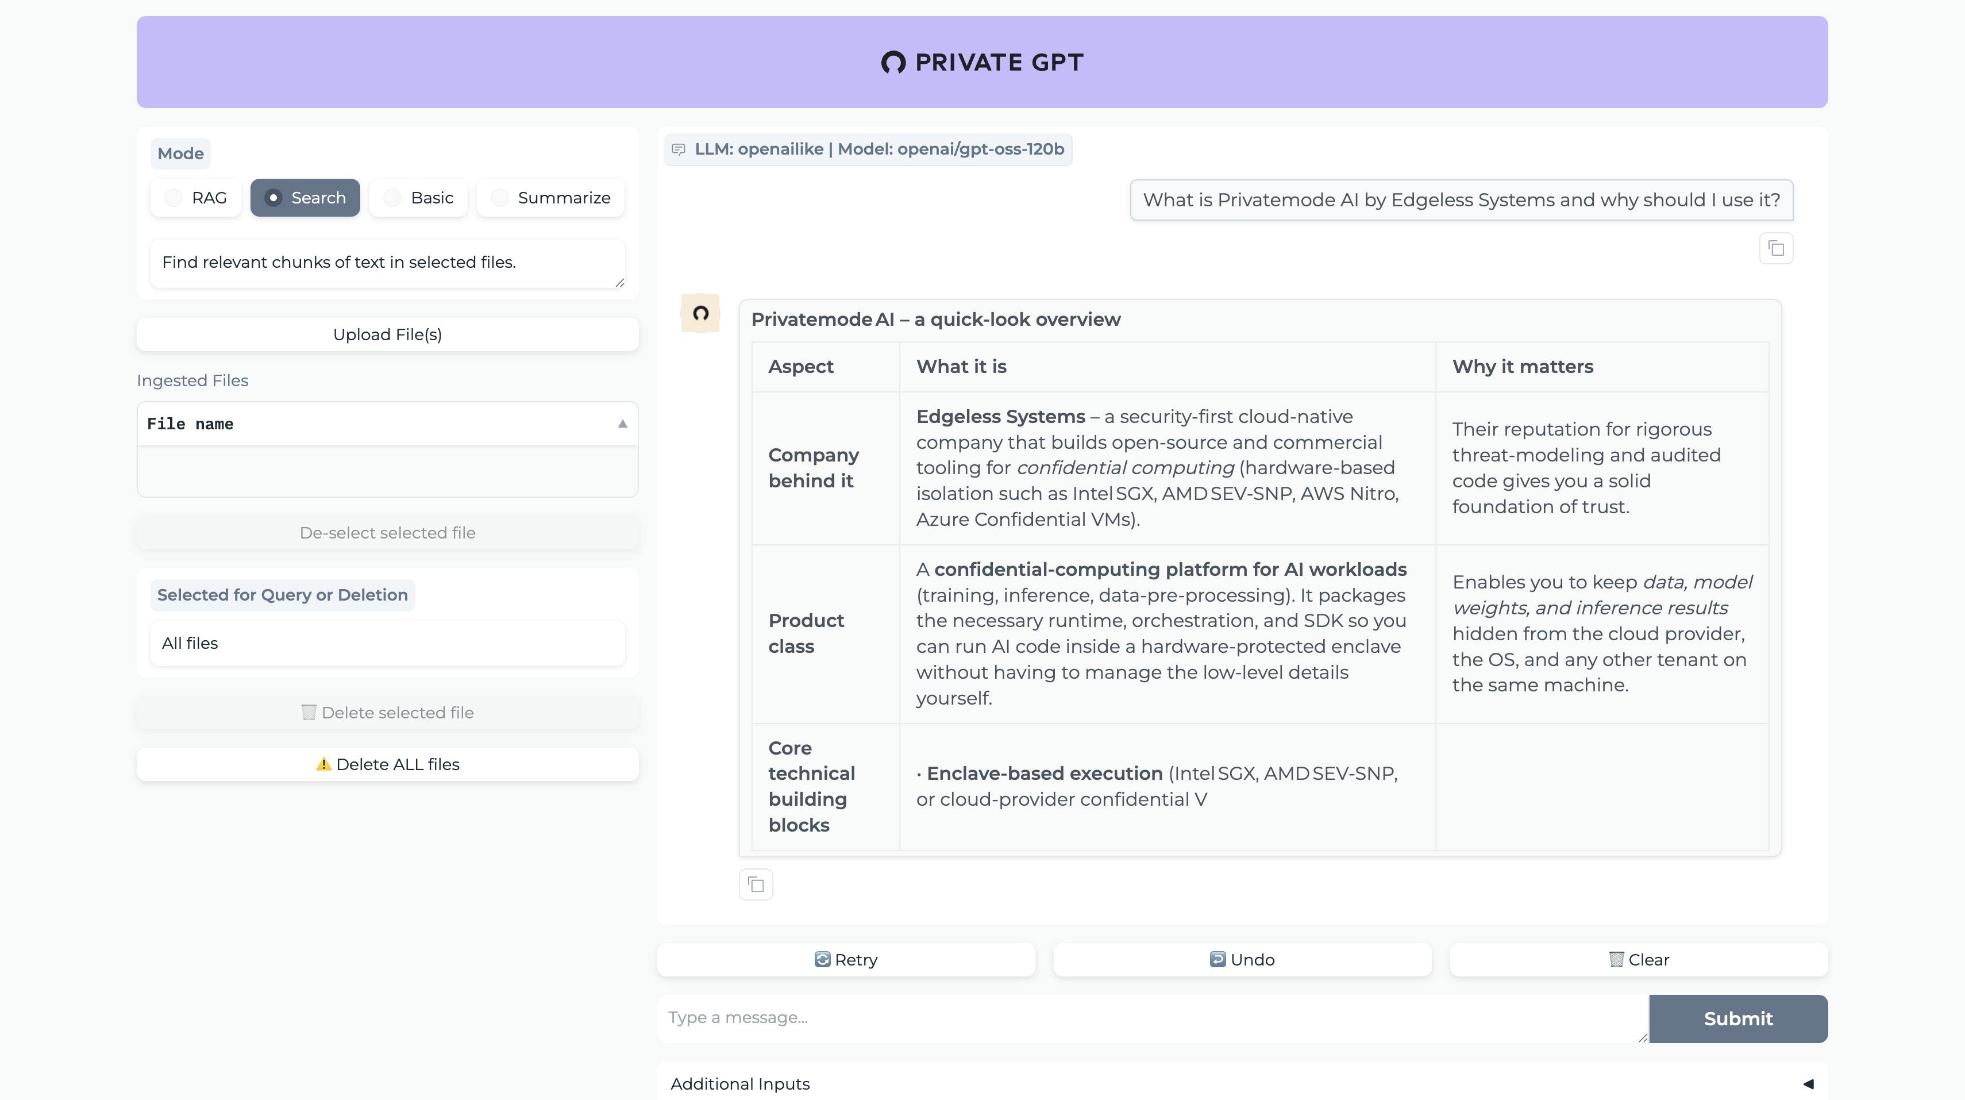This screenshot has width=1965, height=1100.
Task: Copy the user question message
Action: pos(1775,249)
